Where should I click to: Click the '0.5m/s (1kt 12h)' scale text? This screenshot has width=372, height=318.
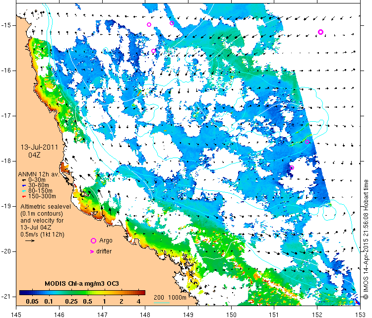pos(42,235)
